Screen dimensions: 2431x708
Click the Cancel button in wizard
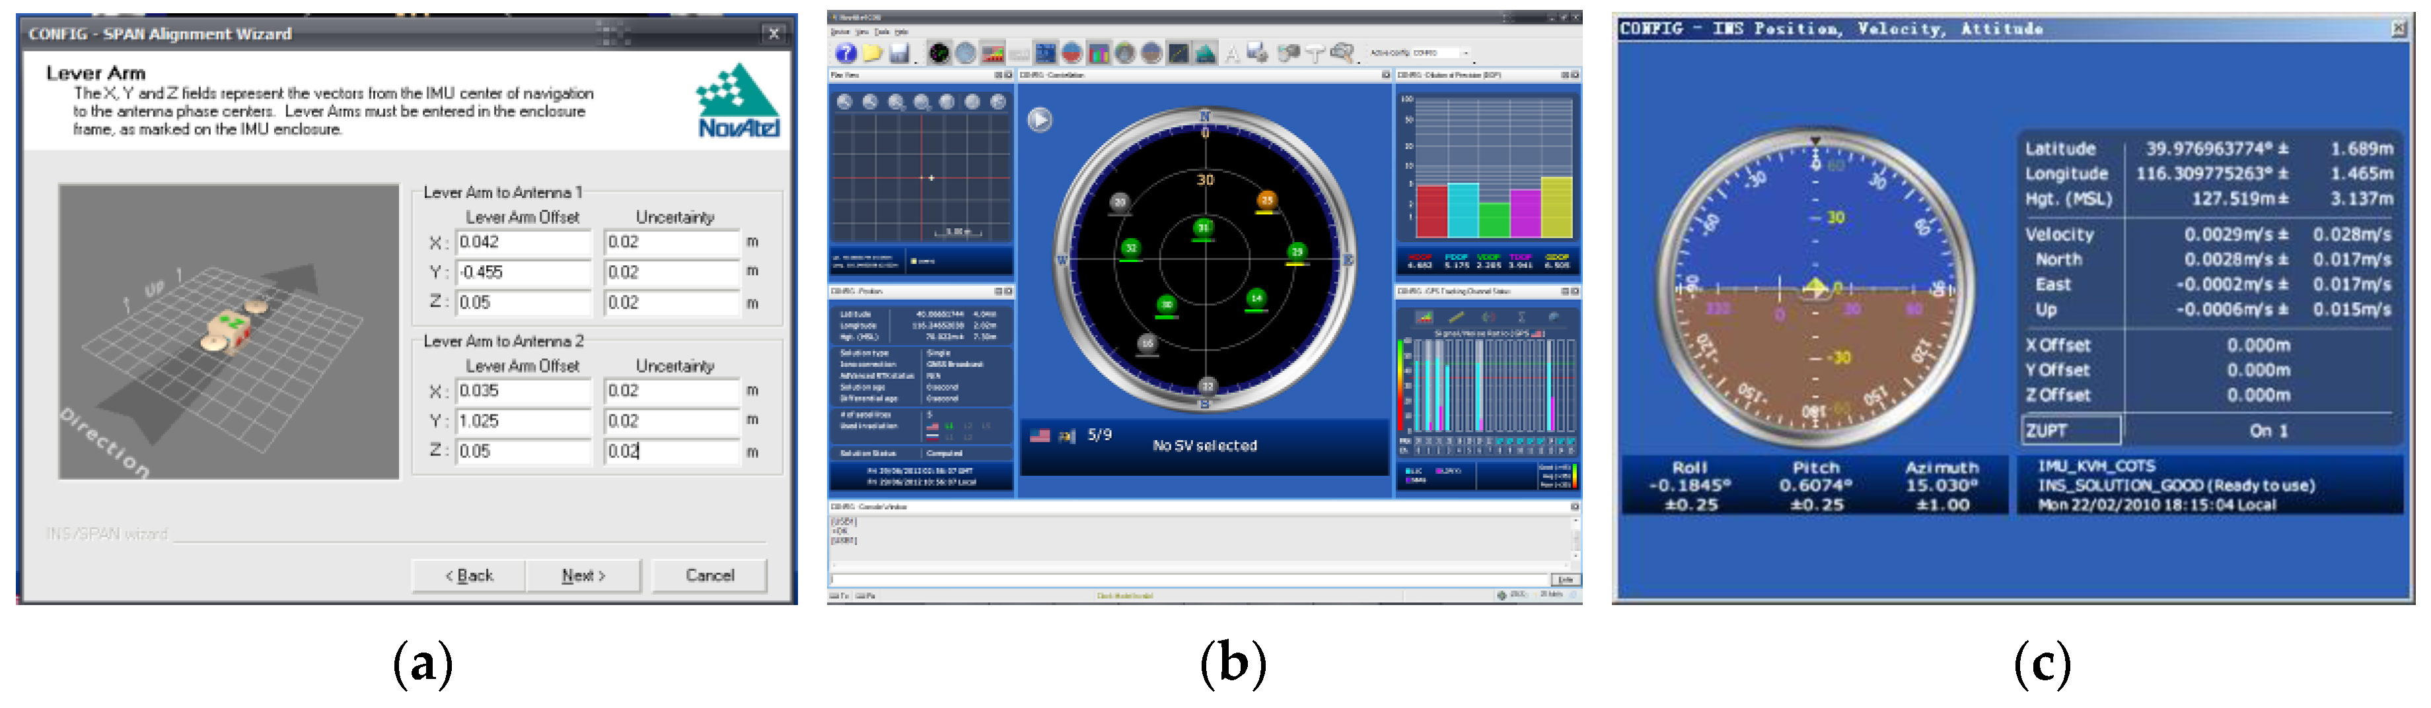coord(709,575)
